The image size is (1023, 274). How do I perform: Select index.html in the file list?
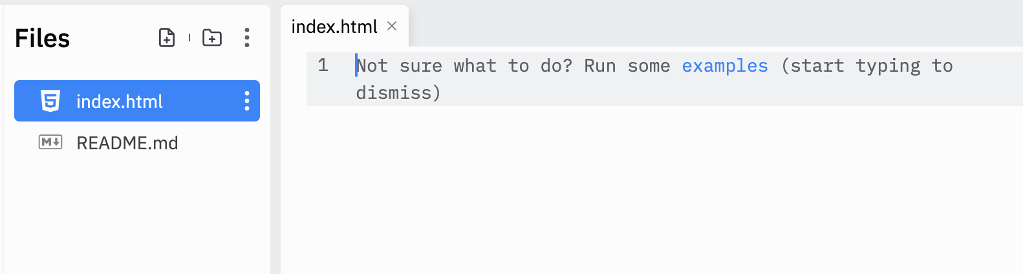click(120, 101)
